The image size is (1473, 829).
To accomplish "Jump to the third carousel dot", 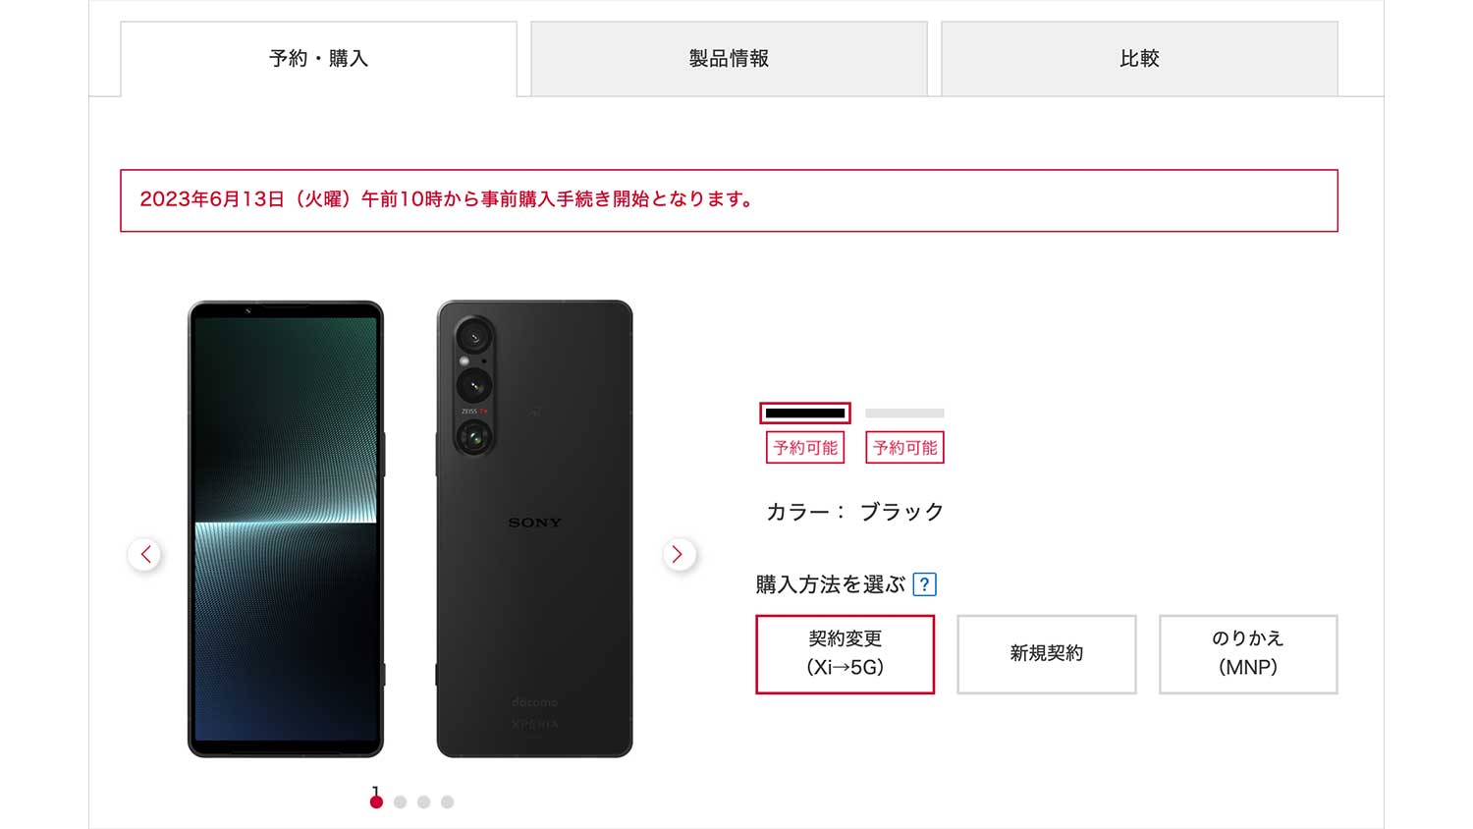I will (423, 801).
